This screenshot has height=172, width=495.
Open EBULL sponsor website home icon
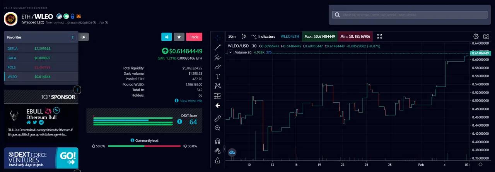pos(29,122)
